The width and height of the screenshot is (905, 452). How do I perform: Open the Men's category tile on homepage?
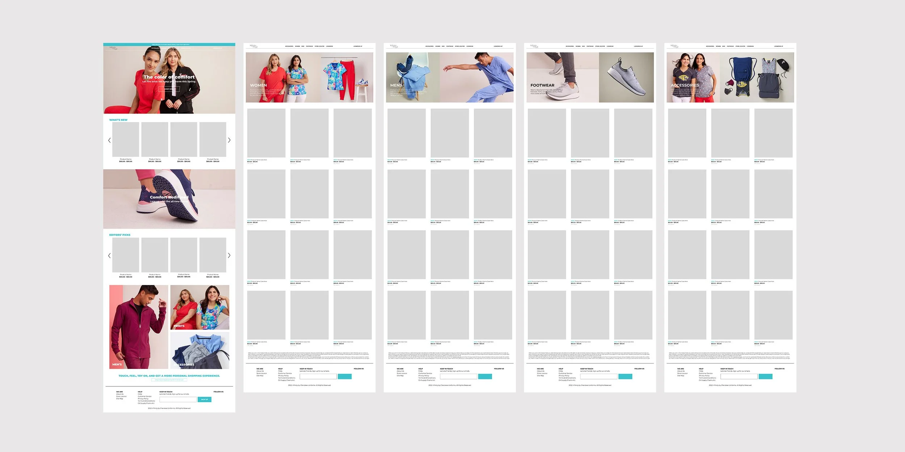(139, 327)
